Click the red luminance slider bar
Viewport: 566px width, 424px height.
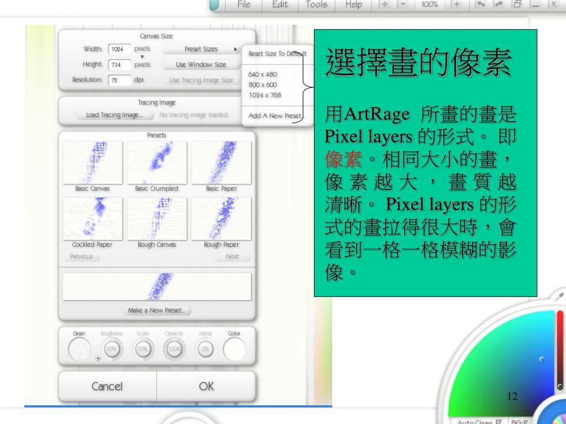coord(560,349)
